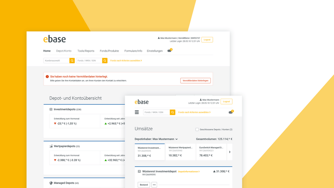Click the red warning icon in the alert
This screenshot has height=188, width=334.
pos(47,76)
